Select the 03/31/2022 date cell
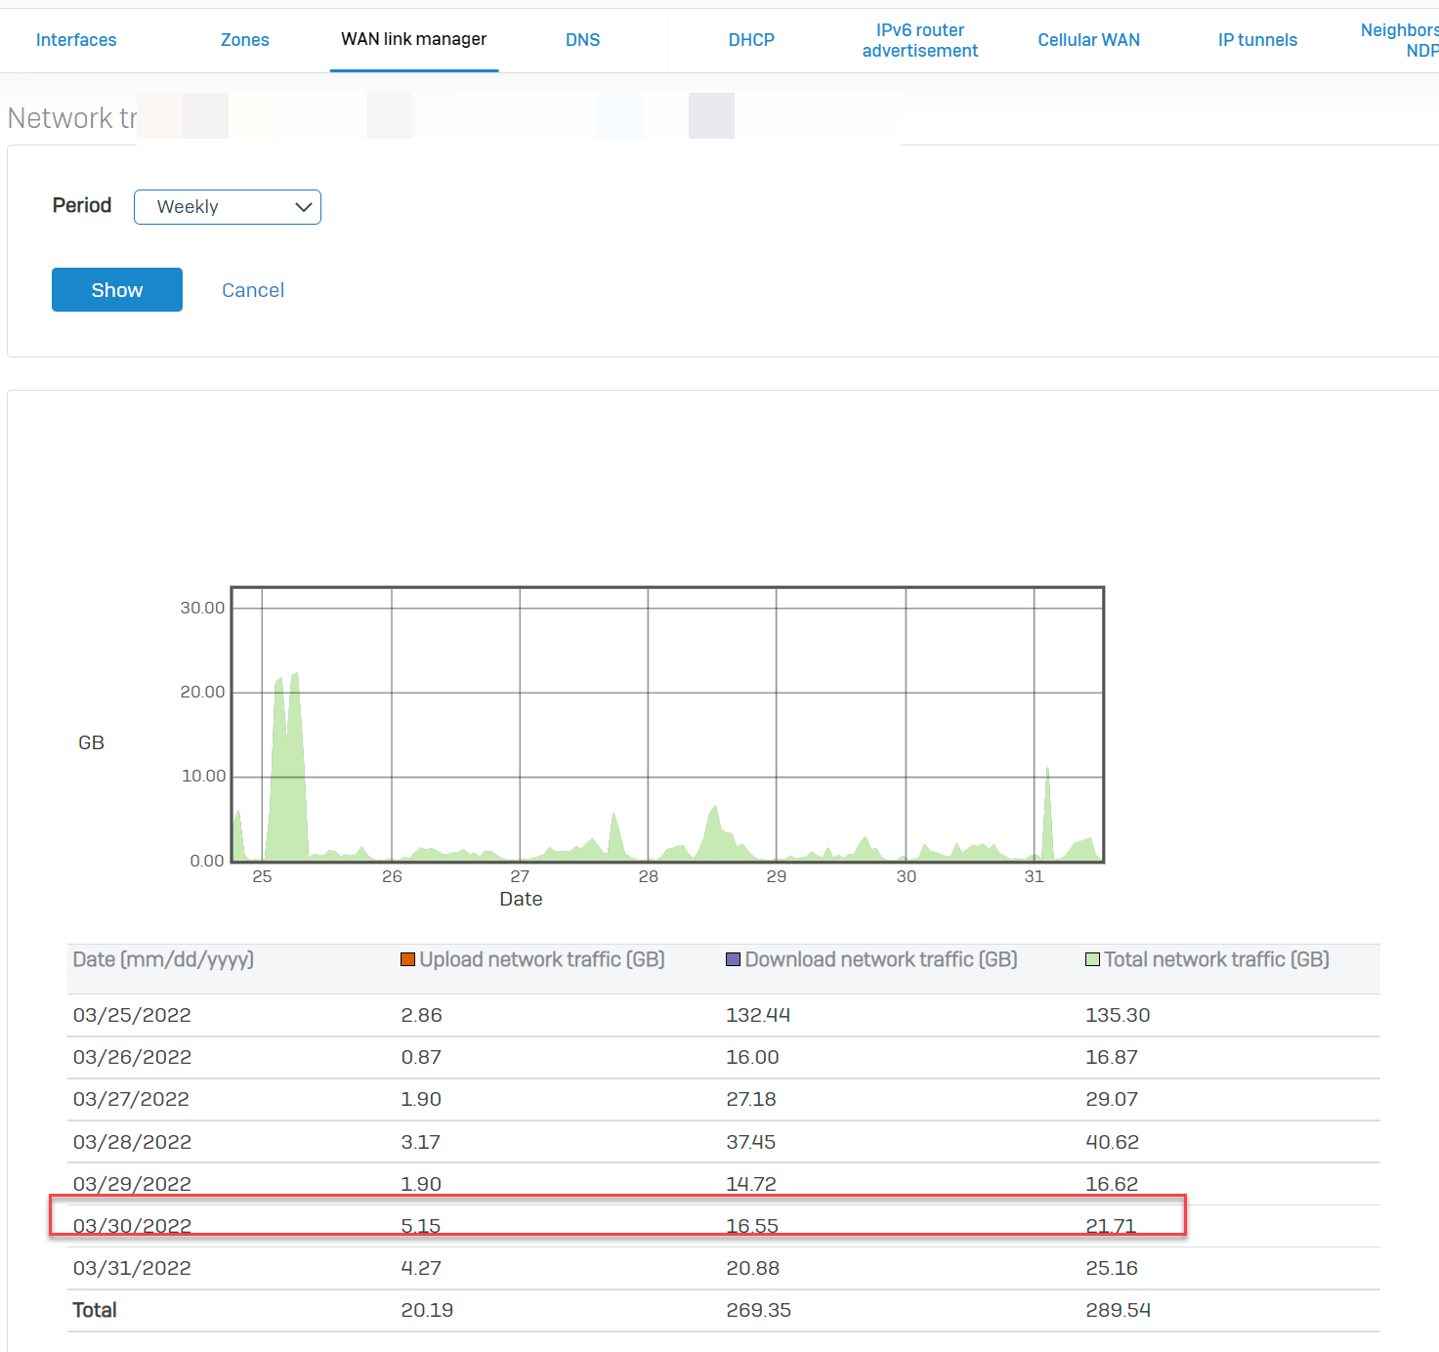Viewport: 1439px width, 1352px height. coord(132,1268)
